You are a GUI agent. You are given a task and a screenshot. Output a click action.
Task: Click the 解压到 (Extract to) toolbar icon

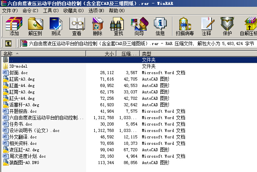(35, 24)
